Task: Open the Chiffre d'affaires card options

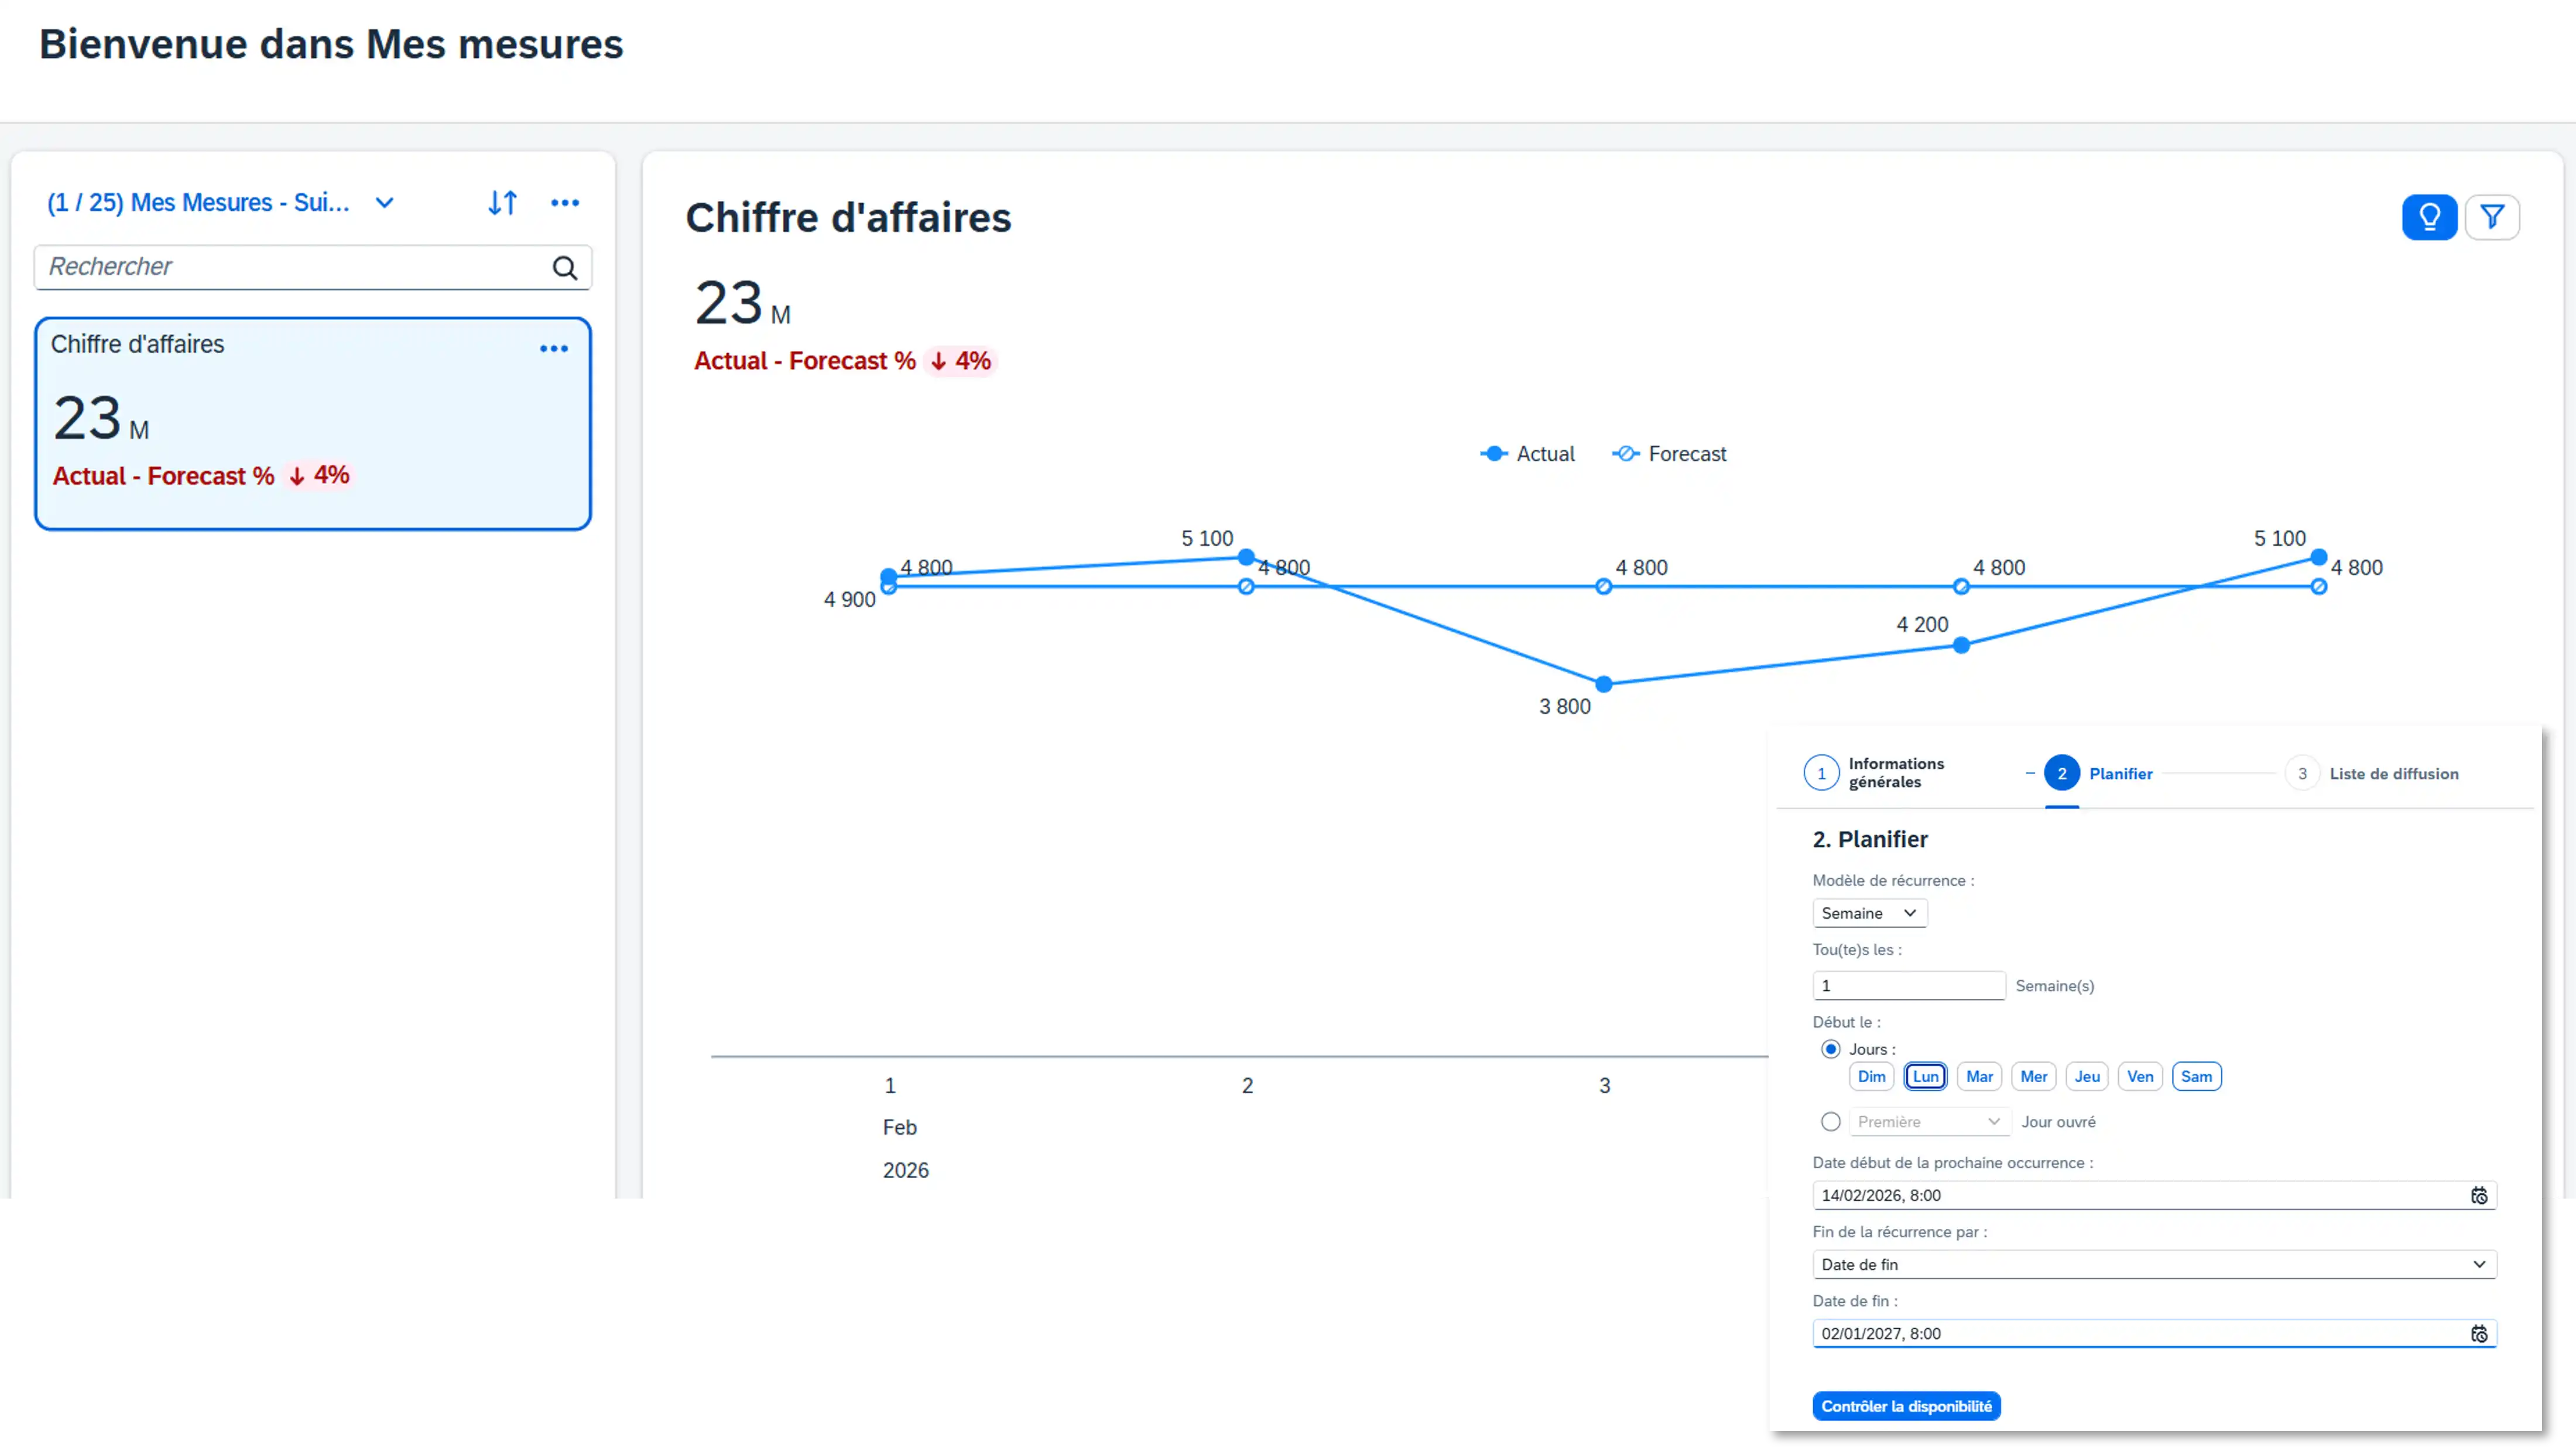Action: pyautogui.click(x=554, y=349)
